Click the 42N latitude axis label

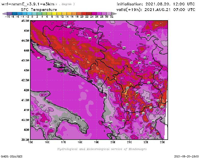26,90
